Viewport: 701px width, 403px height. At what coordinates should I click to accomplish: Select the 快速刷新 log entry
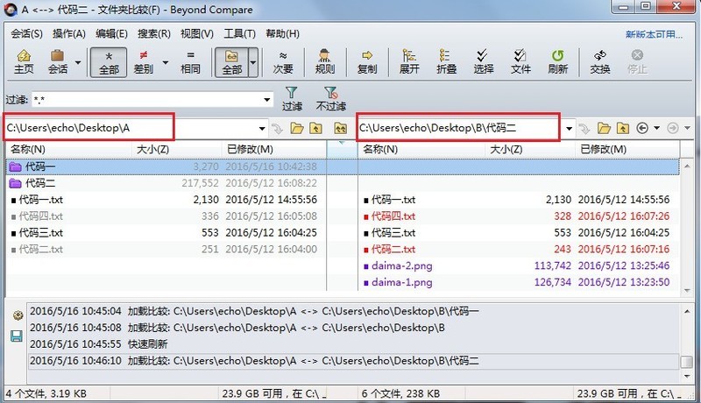353,344
